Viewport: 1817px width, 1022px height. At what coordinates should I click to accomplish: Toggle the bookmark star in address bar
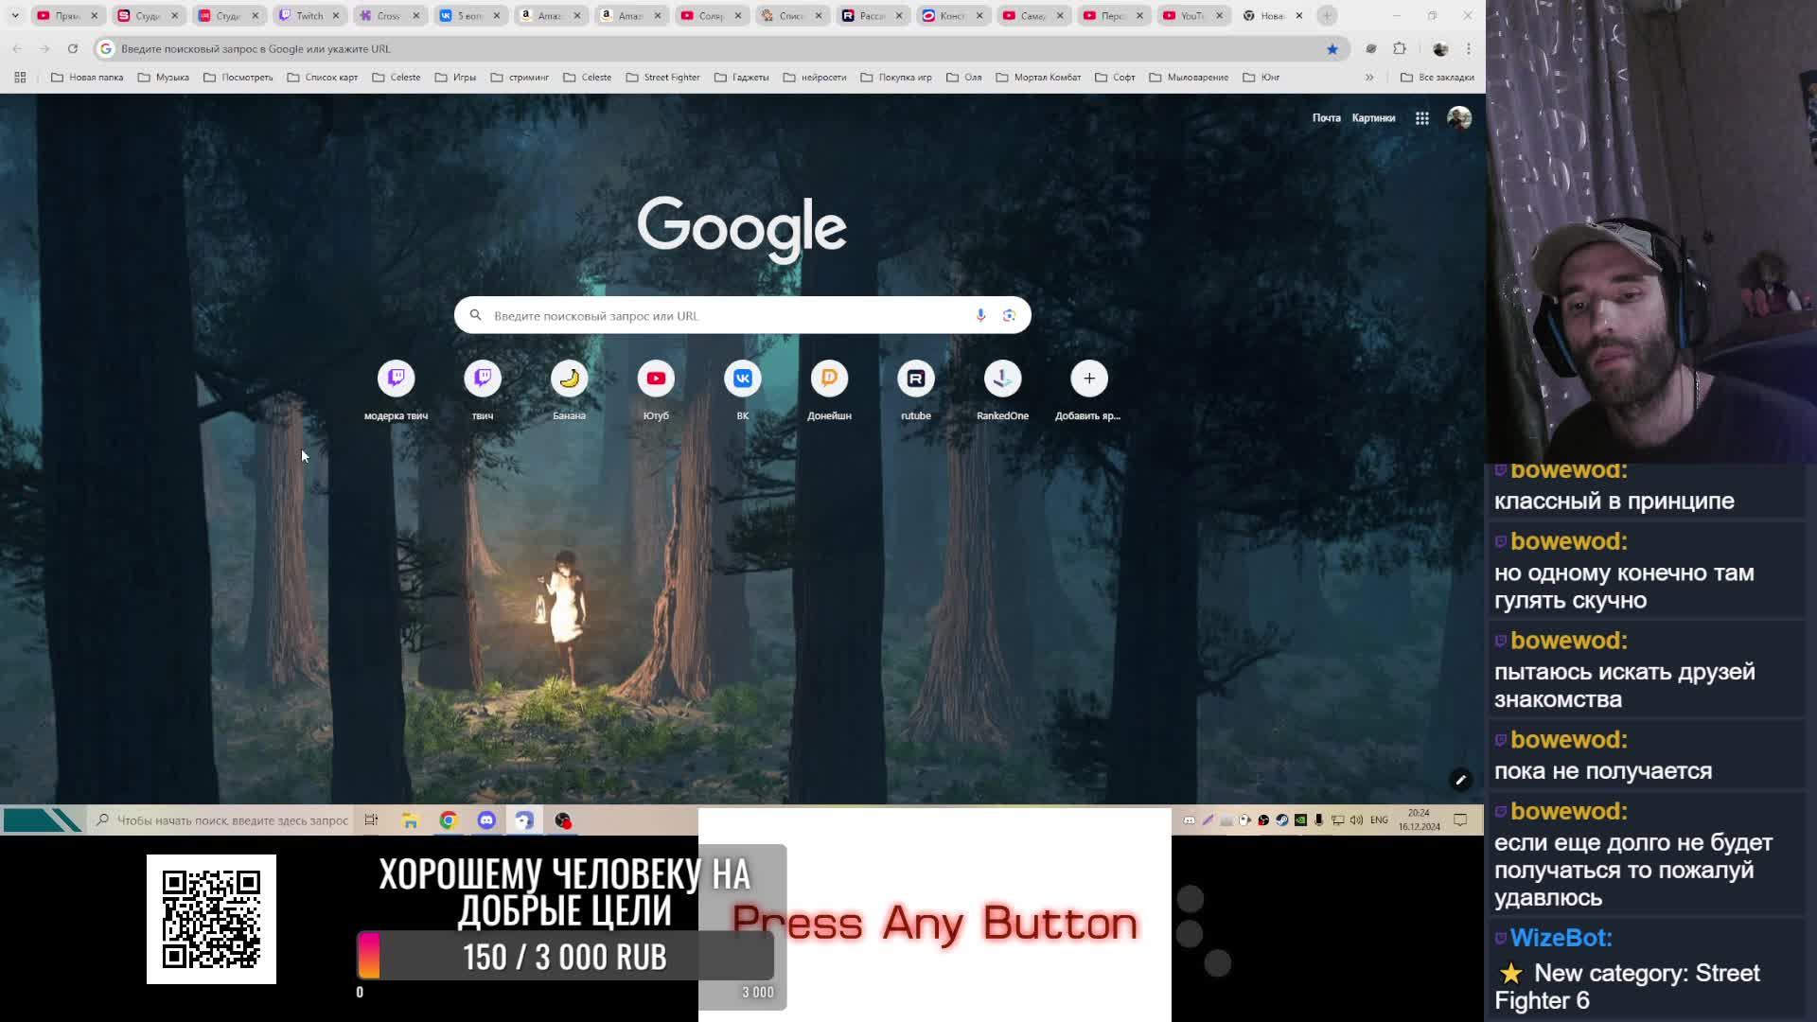[x=1332, y=49]
